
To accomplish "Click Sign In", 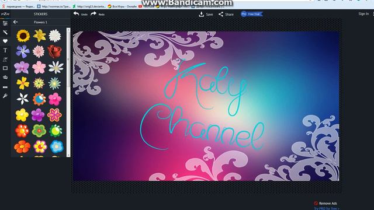I will [363, 14].
